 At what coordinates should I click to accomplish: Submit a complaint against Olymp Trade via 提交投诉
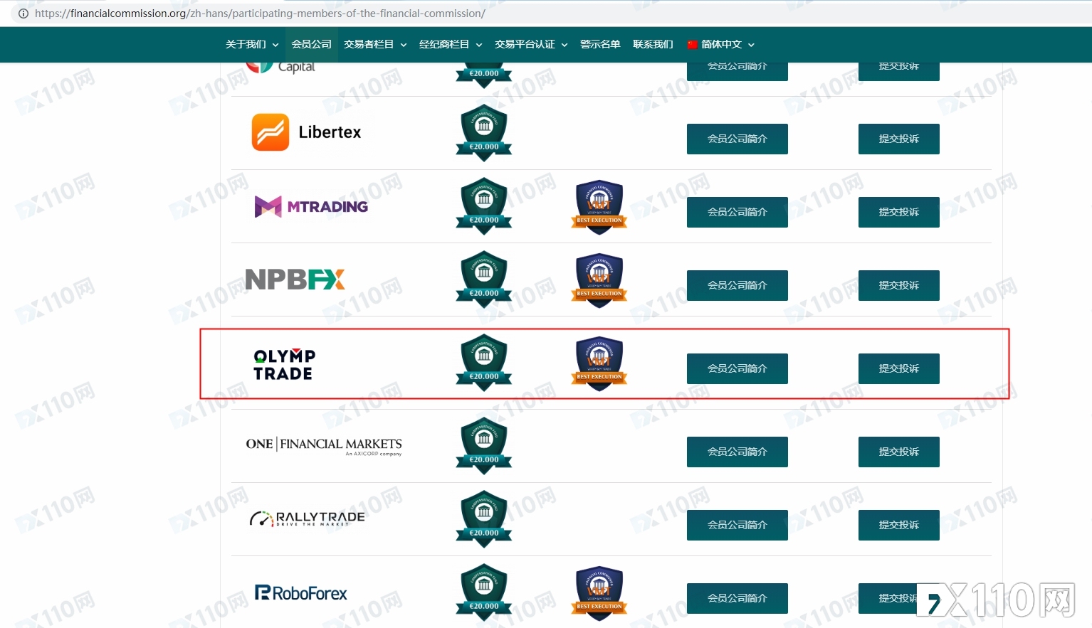tap(898, 368)
